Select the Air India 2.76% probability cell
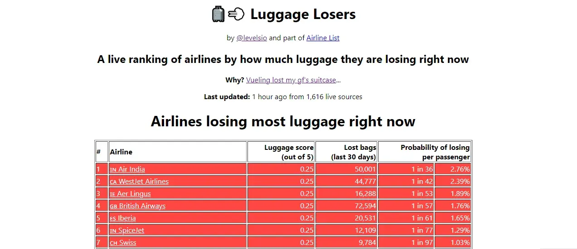The width and height of the screenshot is (577, 249). coord(453,169)
